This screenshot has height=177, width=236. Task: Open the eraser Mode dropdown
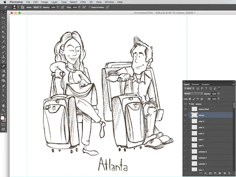[x=37, y=7]
